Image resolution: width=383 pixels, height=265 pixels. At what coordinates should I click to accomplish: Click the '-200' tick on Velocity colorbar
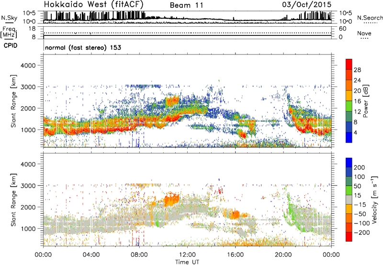coord(362,232)
